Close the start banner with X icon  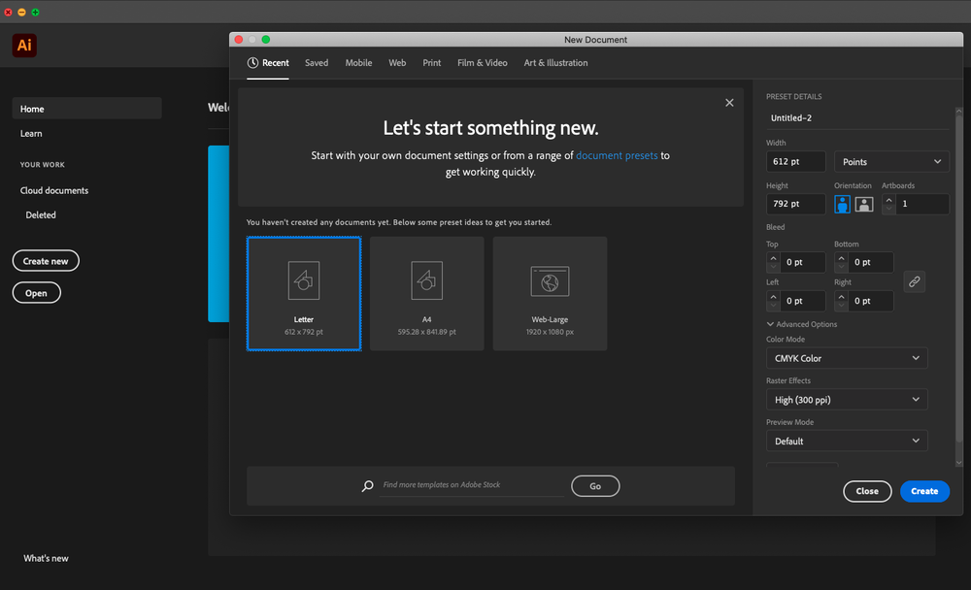coord(729,103)
